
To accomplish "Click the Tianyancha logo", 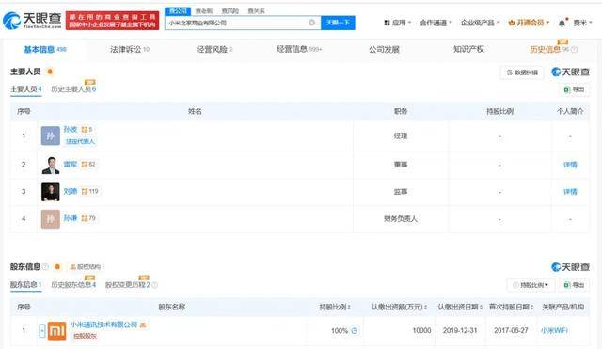I will click(32, 21).
